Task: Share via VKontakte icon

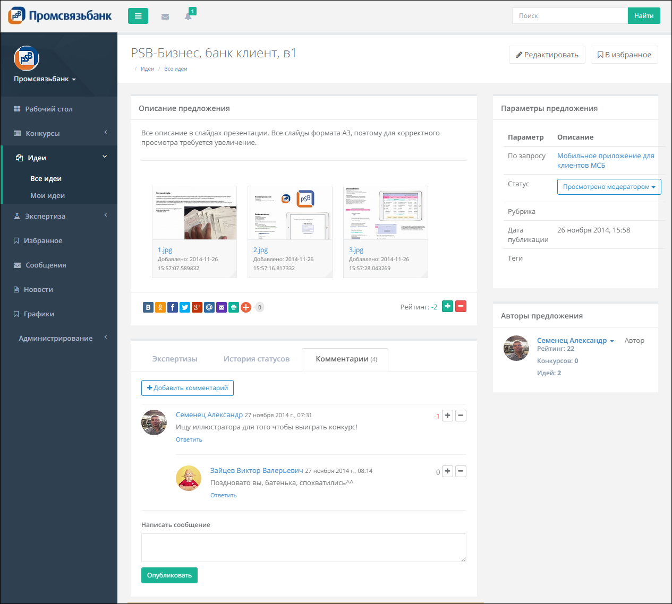Action: tap(148, 307)
